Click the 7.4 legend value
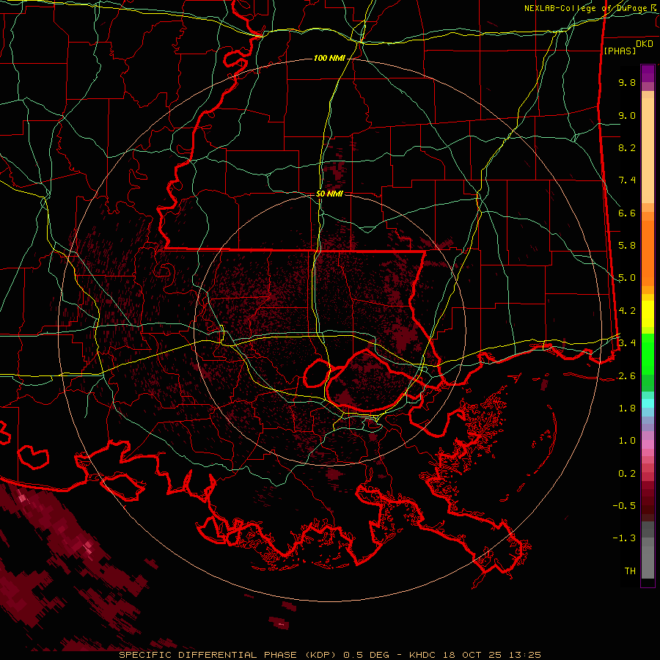 [627, 180]
